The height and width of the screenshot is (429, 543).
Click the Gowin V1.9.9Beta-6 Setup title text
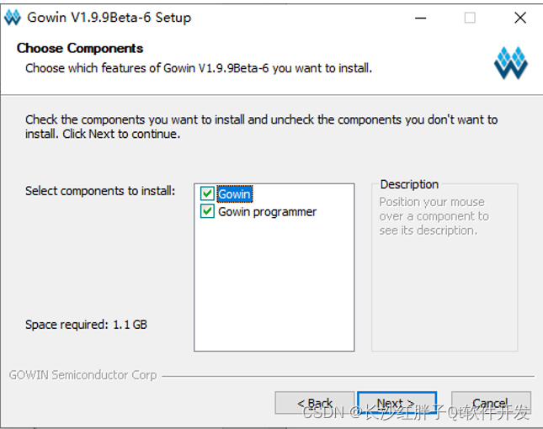(x=109, y=18)
